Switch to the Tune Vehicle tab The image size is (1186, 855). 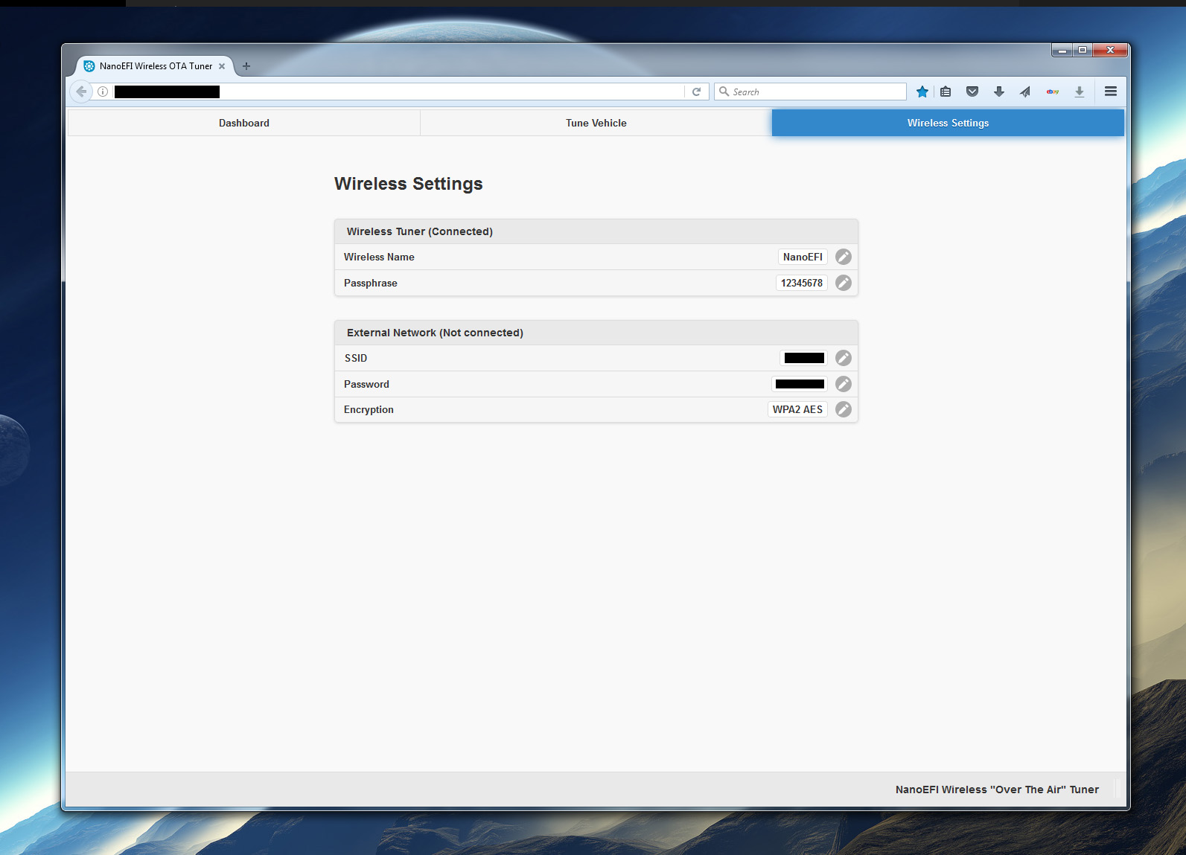pos(596,123)
